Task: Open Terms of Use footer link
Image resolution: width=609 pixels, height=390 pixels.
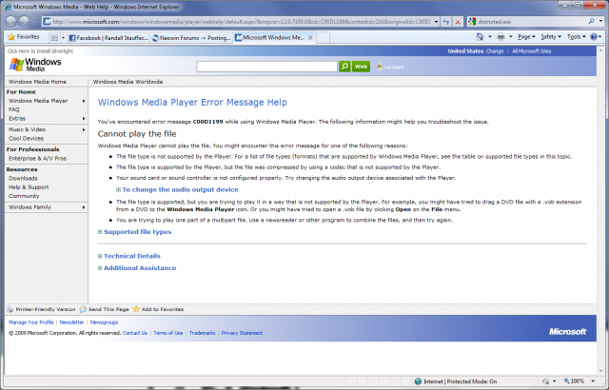Action: tap(168, 333)
